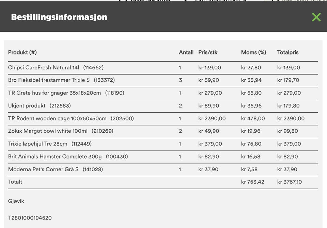This screenshot has height=228, width=327.
Task: Click the Antall column header
Action: [x=186, y=52]
